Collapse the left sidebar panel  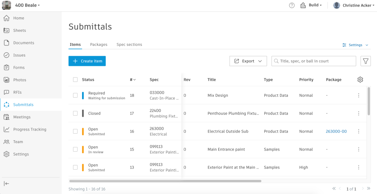(6, 183)
